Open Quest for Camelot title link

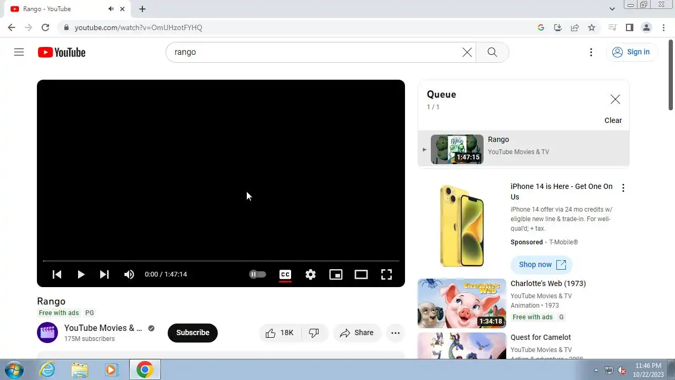541,337
